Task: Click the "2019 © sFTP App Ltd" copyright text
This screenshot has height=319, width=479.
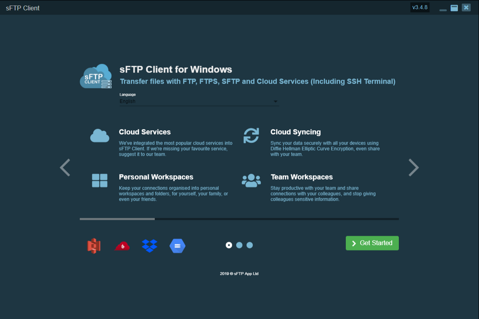Action: [239, 274]
